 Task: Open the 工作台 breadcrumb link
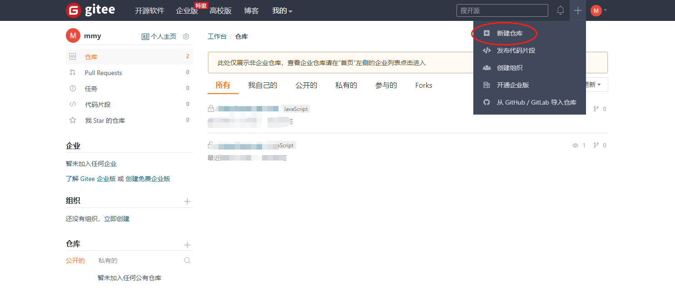217,36
